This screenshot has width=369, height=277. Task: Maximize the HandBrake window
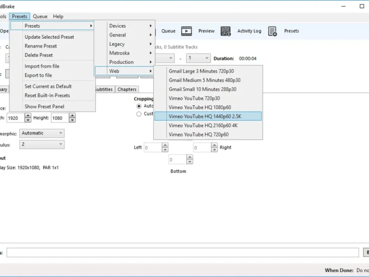(362, 6)
